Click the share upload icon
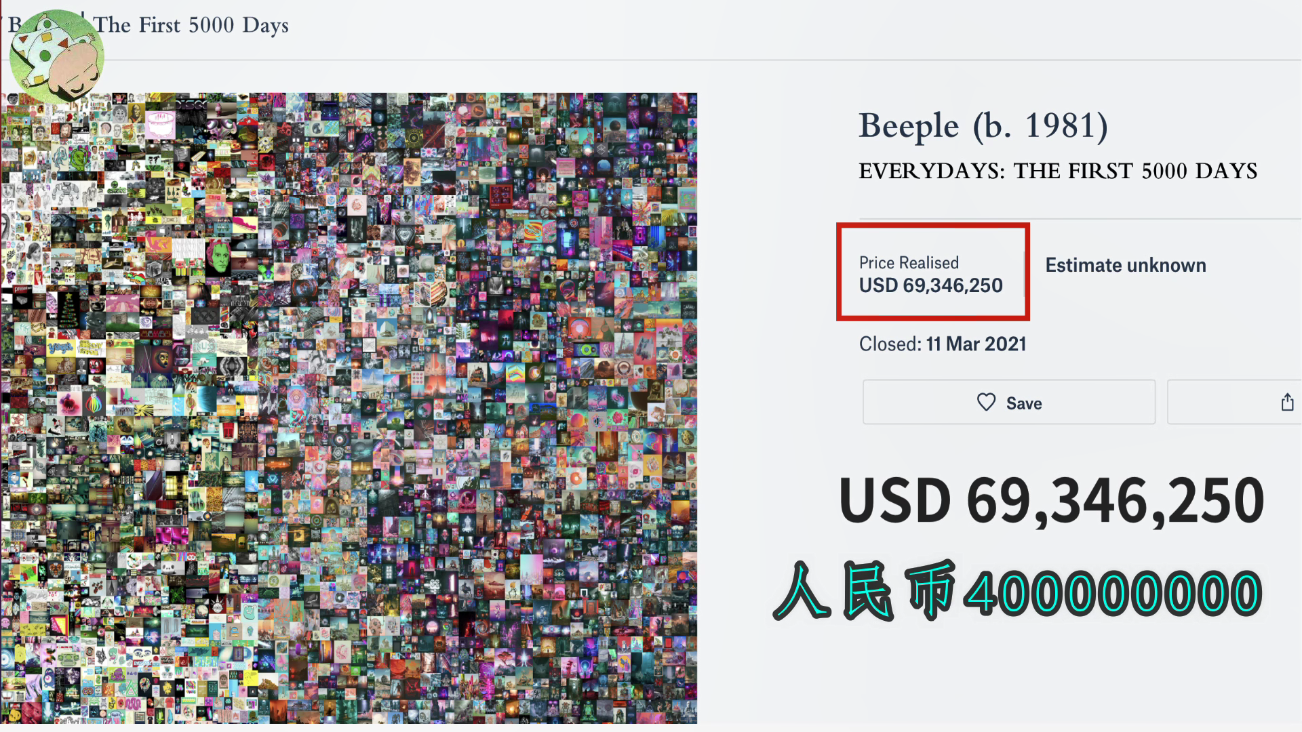Image resolution: width=1302 pixels, height=732 pixels. click(1287, 403)
